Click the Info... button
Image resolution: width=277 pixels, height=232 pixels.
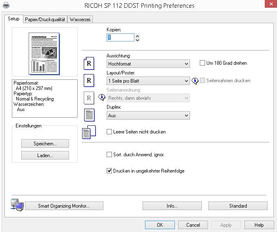[x=172, y=206]
